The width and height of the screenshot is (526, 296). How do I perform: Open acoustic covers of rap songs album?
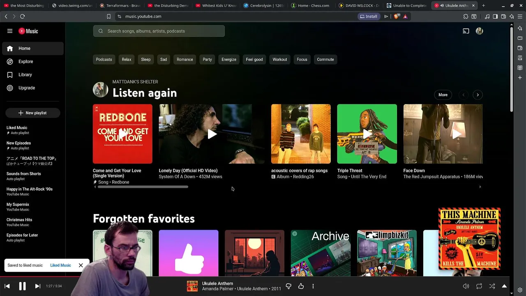(x=301, y=134)
